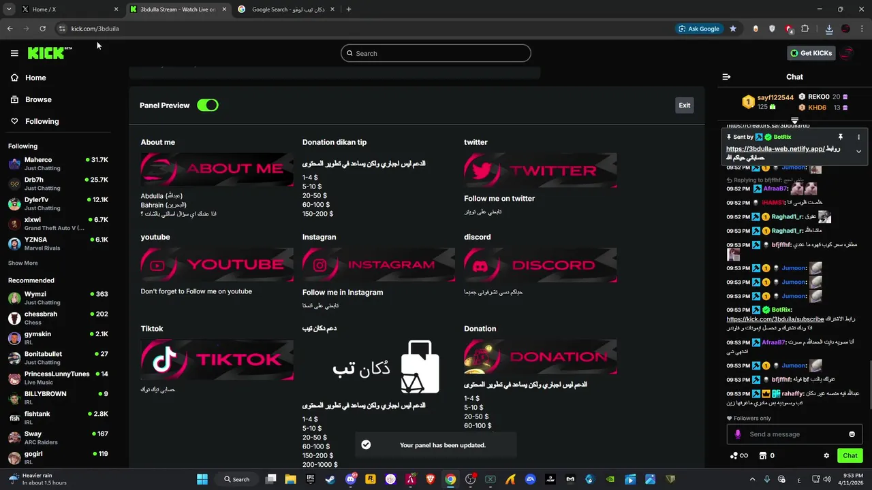Bookmark this page with star icon
The image size is (872, 490).
click(733, 29)
